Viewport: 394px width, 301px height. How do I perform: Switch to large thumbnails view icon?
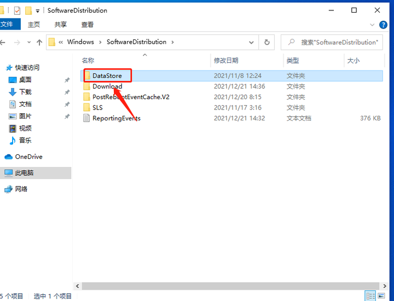pos(381,296)
